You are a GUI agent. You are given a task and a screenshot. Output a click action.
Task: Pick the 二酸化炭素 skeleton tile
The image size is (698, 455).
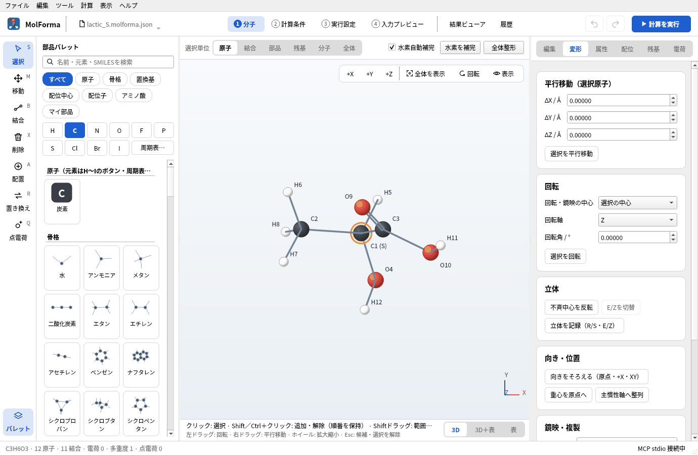[62, 316]
